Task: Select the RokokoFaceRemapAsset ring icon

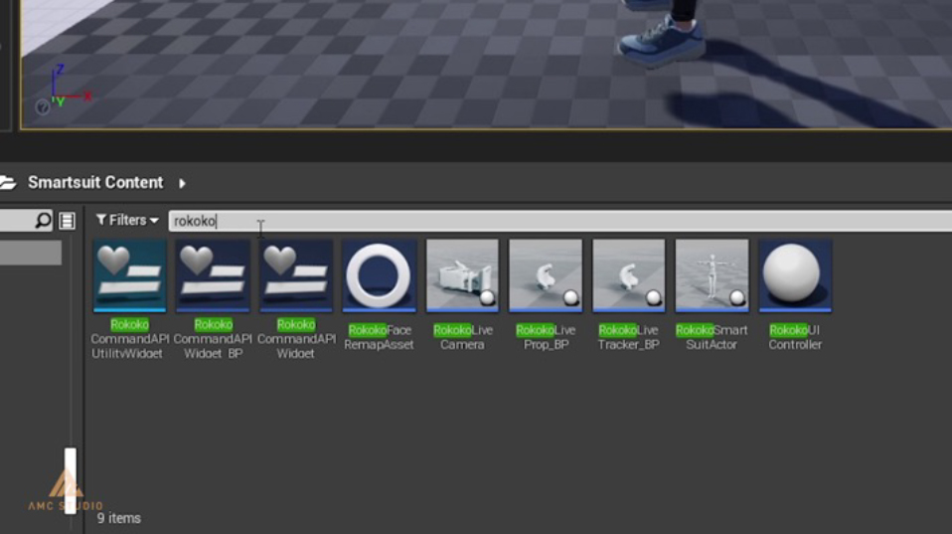Action: [x=379, y=275]
